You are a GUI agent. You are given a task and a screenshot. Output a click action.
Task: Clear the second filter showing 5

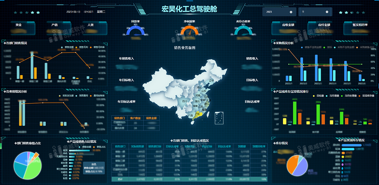click(327, 12)
